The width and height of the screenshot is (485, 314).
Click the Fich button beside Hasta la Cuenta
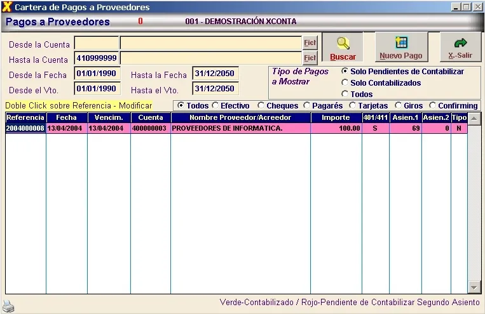tap(310, 58)
